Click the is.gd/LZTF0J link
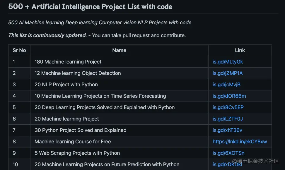The height and width of the screenshot is (170, 285). 228,119
